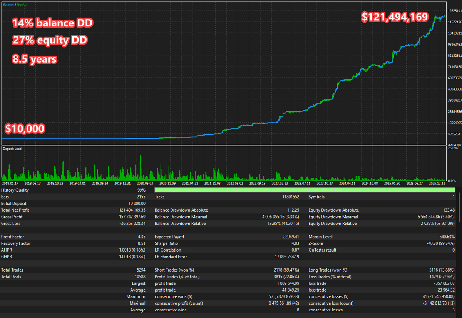Click the Total Trades value '5294'
462x318 pixels.
(x=141, y=270)
